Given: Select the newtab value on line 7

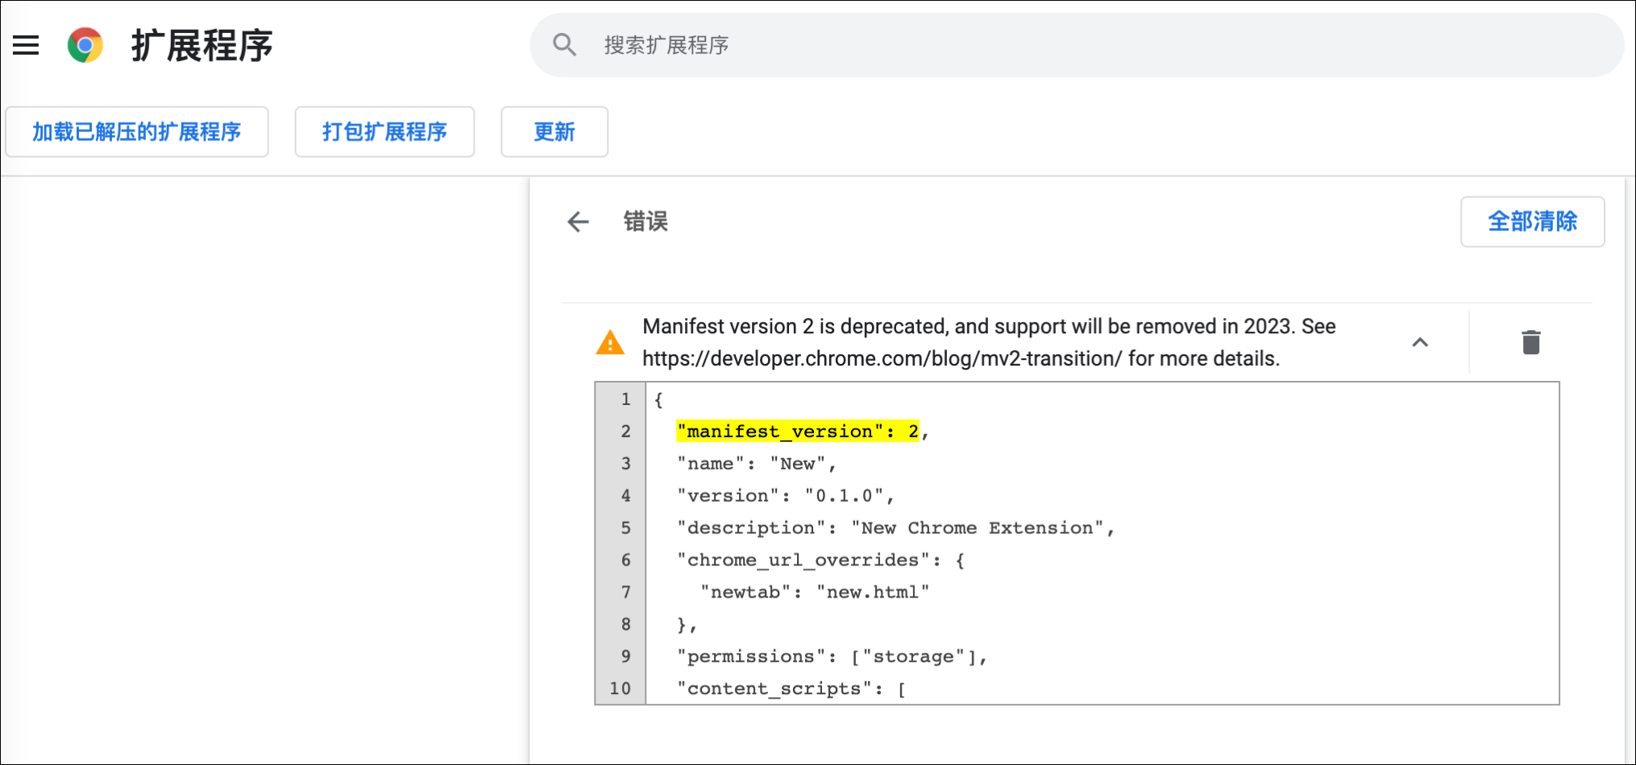Looking at the screenshot, I should (873, 591).
